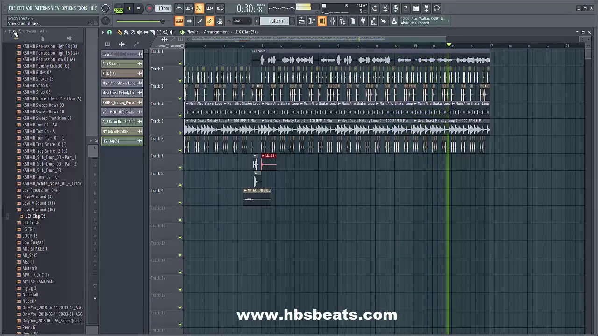This screenshot has height=336, width=598.
Task: Open Browser options arrow at left
Action: coord(5,31)
